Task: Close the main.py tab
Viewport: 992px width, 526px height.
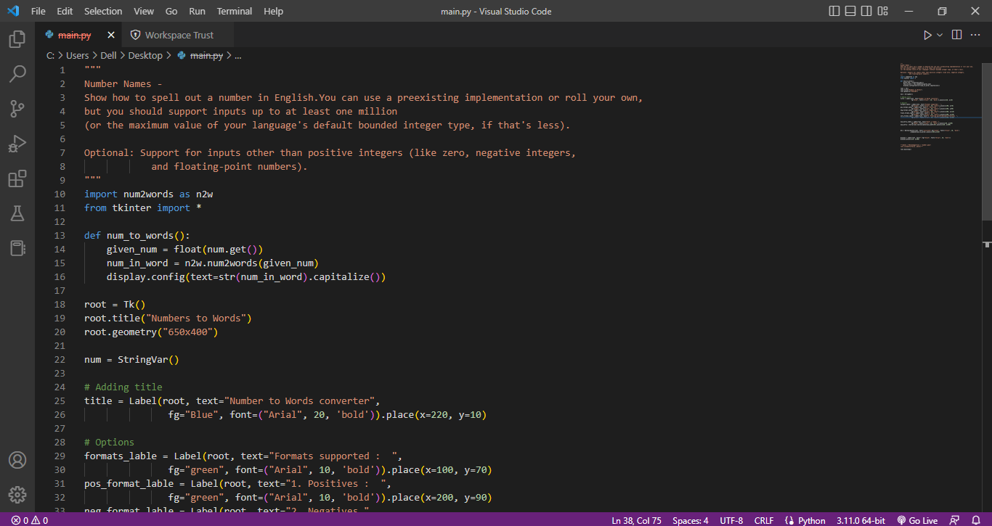Action: click(111, 35)
